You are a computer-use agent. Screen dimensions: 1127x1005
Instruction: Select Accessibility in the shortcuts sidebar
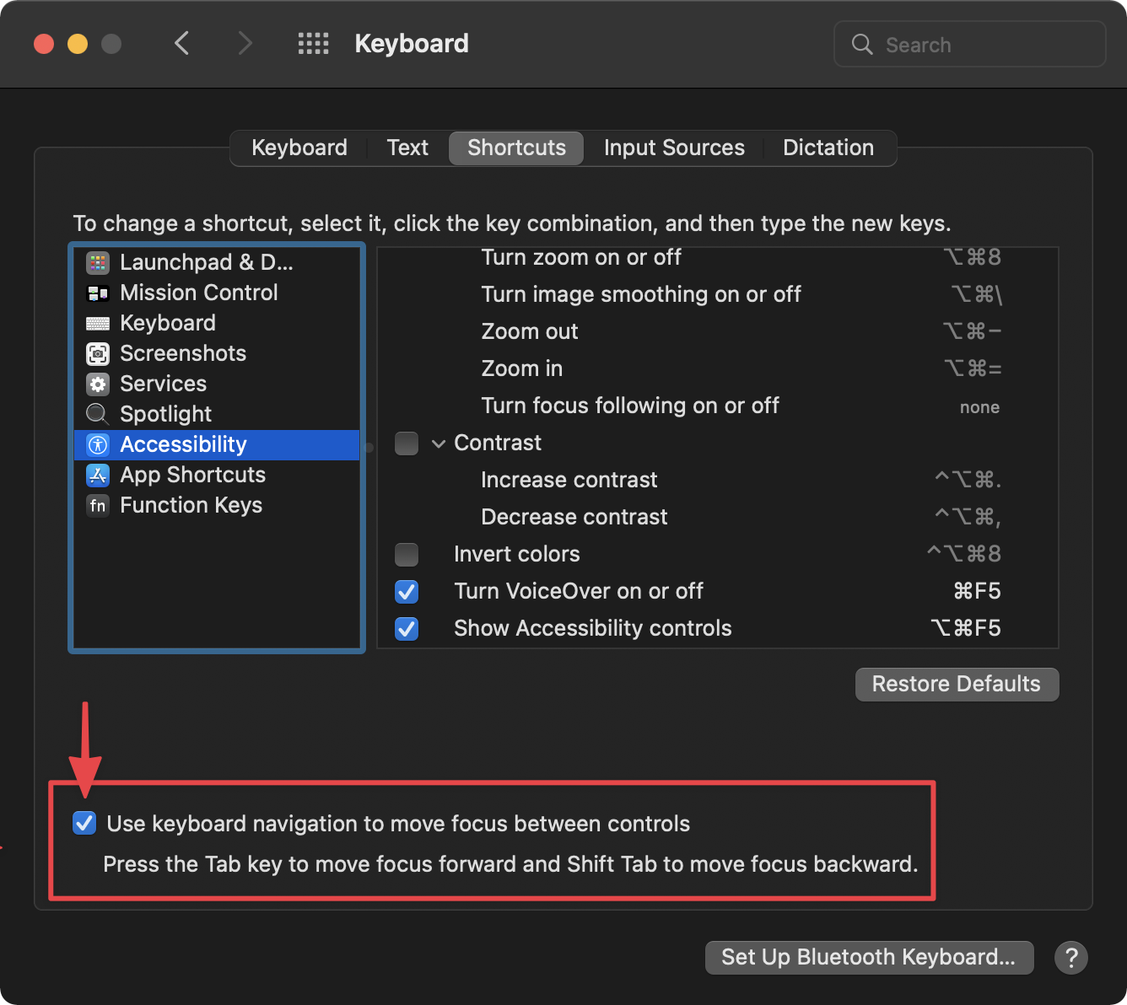tap(183, 444)
